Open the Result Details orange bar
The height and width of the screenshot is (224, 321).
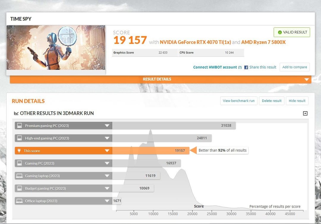click(160, 79)
